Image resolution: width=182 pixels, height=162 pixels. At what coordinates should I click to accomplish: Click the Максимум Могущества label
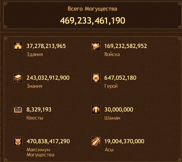[x=40, y=152]
